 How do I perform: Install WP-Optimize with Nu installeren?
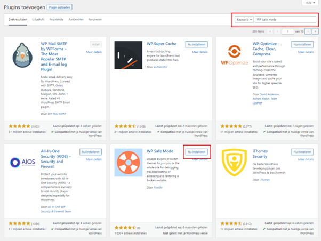tap(302, 44)
